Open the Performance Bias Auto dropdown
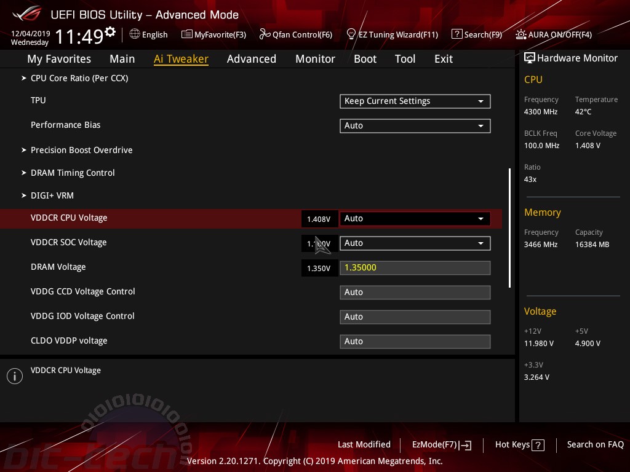The width and height of the screenshot is (630, 472). coord(415,125)
